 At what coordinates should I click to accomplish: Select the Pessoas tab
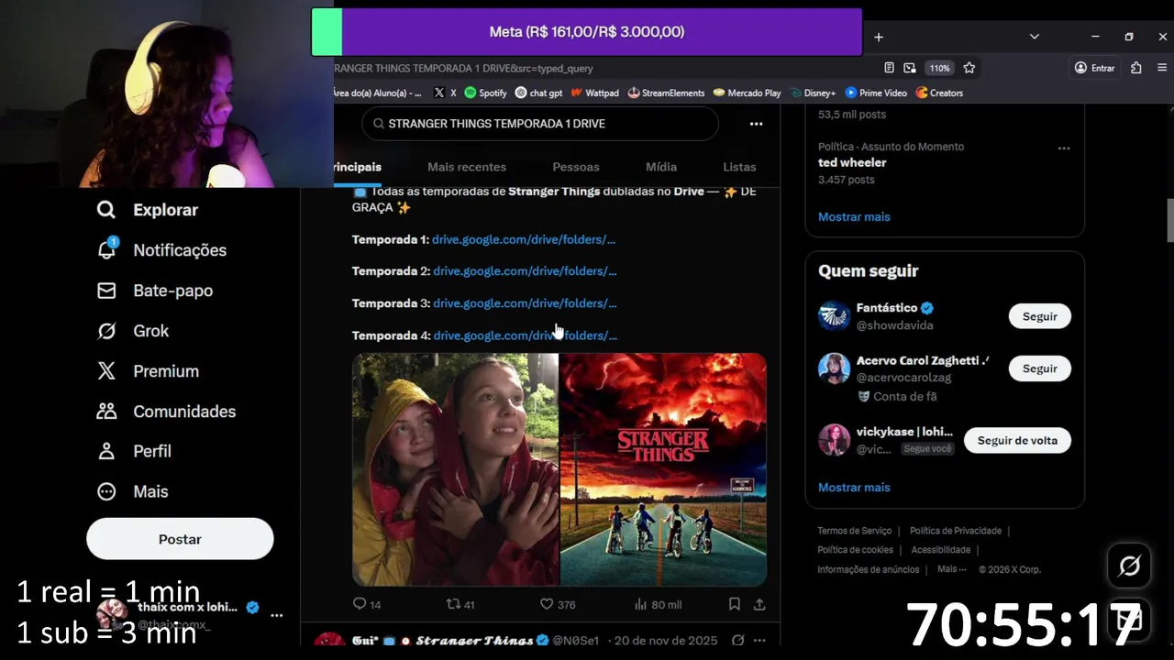click(x=576, y=167)
